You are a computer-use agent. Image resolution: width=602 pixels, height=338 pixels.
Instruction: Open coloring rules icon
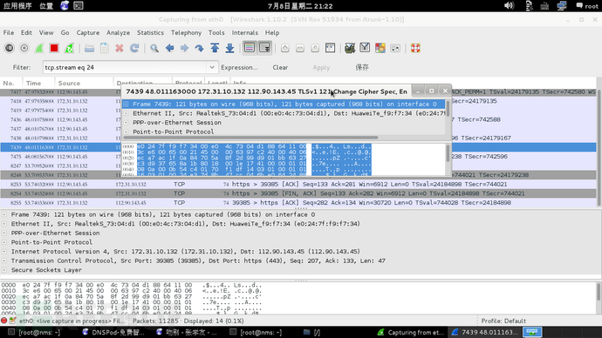[x=380, y=48]
